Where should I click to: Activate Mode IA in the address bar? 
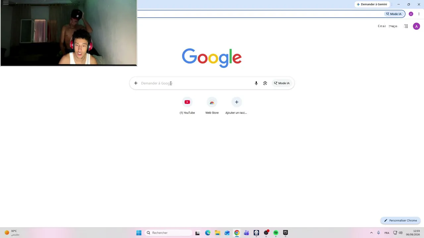tap(394, 14)
